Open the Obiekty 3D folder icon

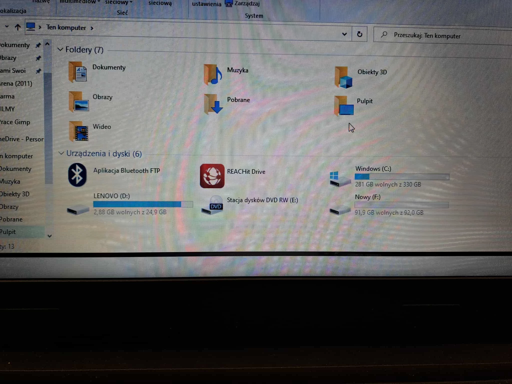click(x=344, y=77)
